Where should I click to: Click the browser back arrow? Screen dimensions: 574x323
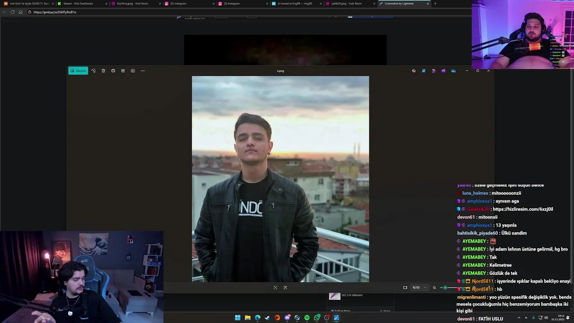point(4,12)
